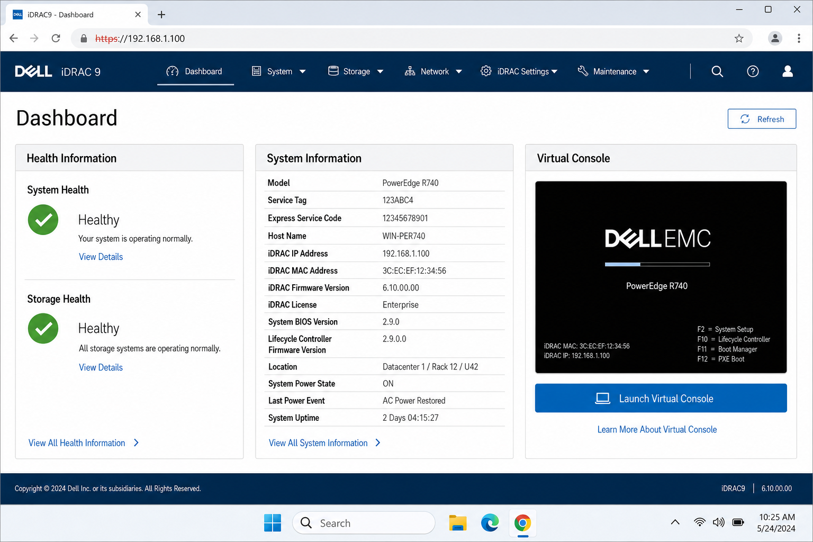The image size is (813, 542).
Task: Follow Learn More About Virtual Console link
Action: click(x=657, y=429)
